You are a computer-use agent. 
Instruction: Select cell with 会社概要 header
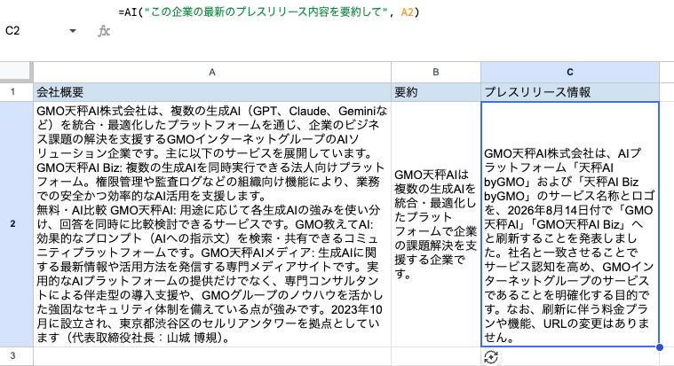point(212,92)
